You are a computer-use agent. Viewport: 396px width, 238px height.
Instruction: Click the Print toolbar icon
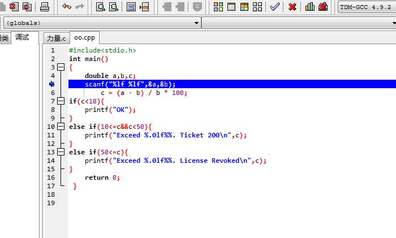pyautogui.click(x=45, y=7)
